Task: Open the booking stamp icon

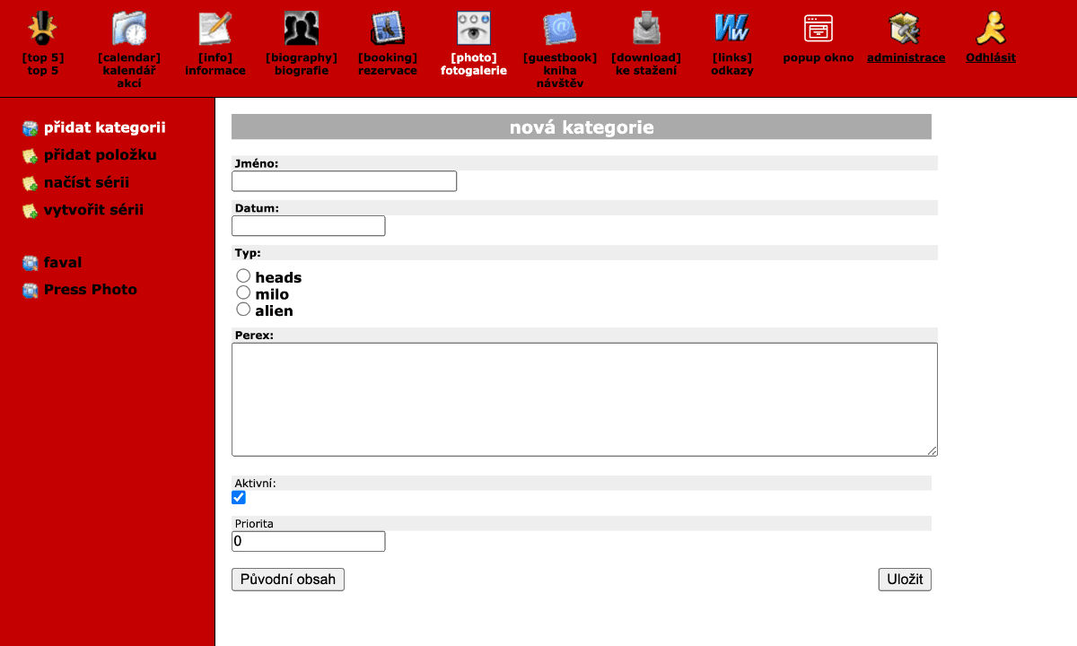Action: (388, 29)
